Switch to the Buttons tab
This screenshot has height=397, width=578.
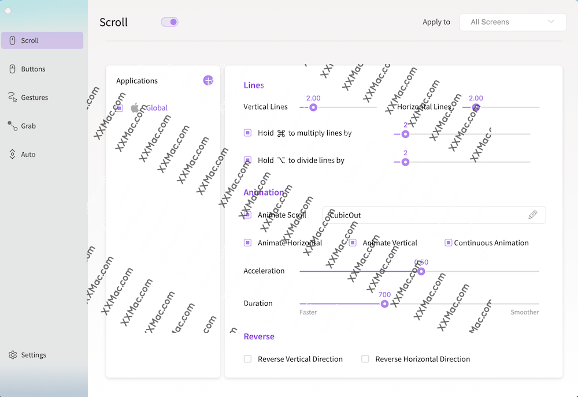[x=33, y=69]
